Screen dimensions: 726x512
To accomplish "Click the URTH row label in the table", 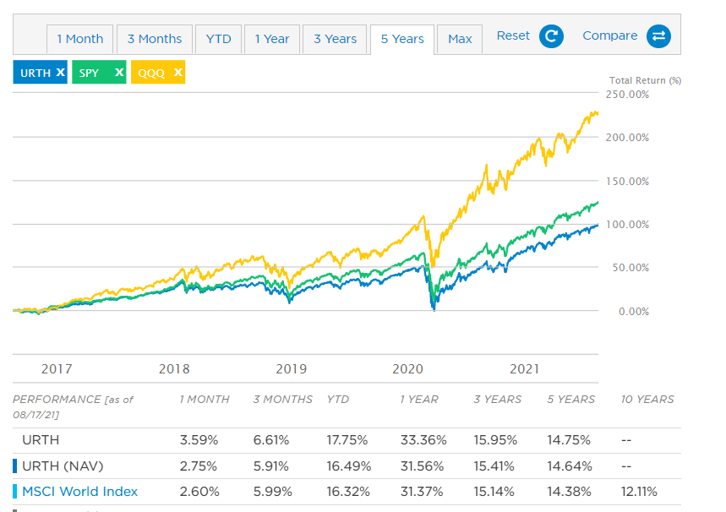I will [41, 440].
